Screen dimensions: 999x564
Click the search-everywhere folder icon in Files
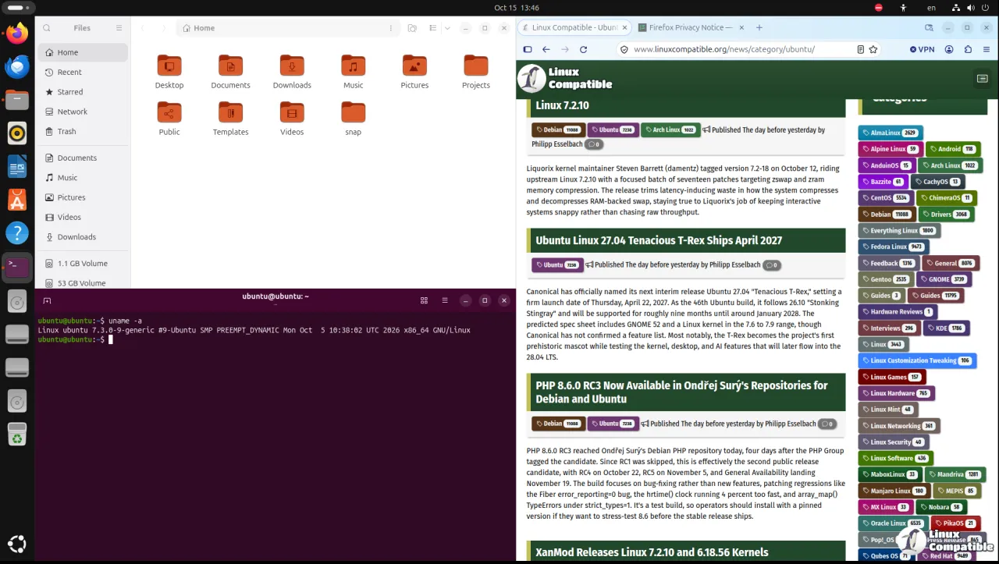[x=412, y=28]
